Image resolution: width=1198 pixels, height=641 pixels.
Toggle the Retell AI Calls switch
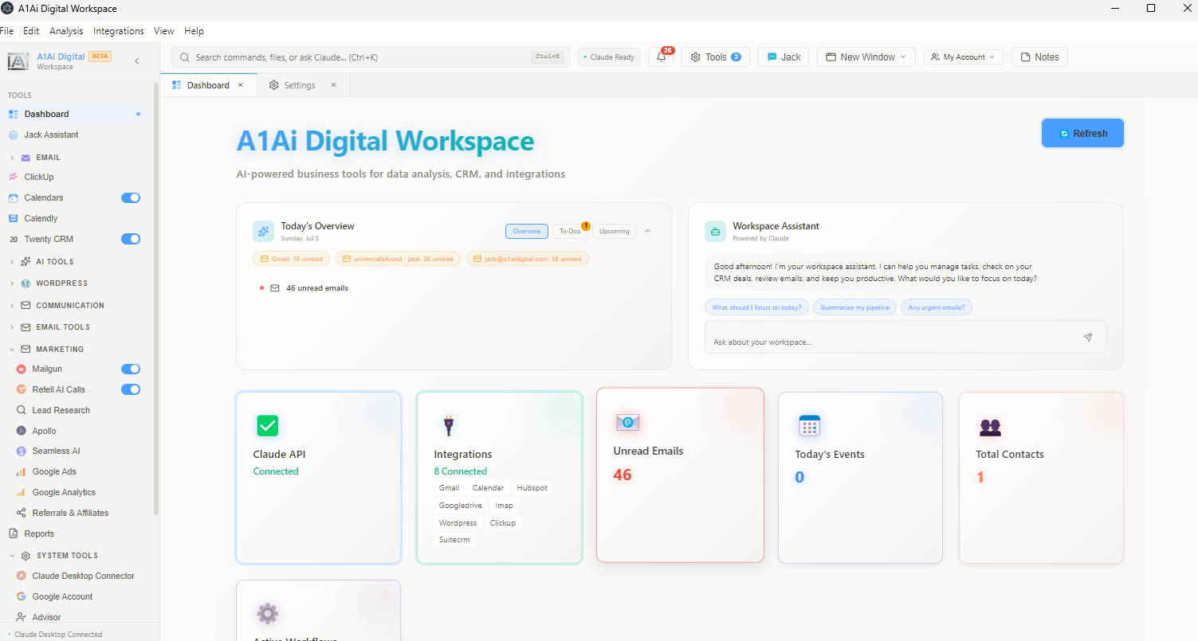(x=131, y=389)
